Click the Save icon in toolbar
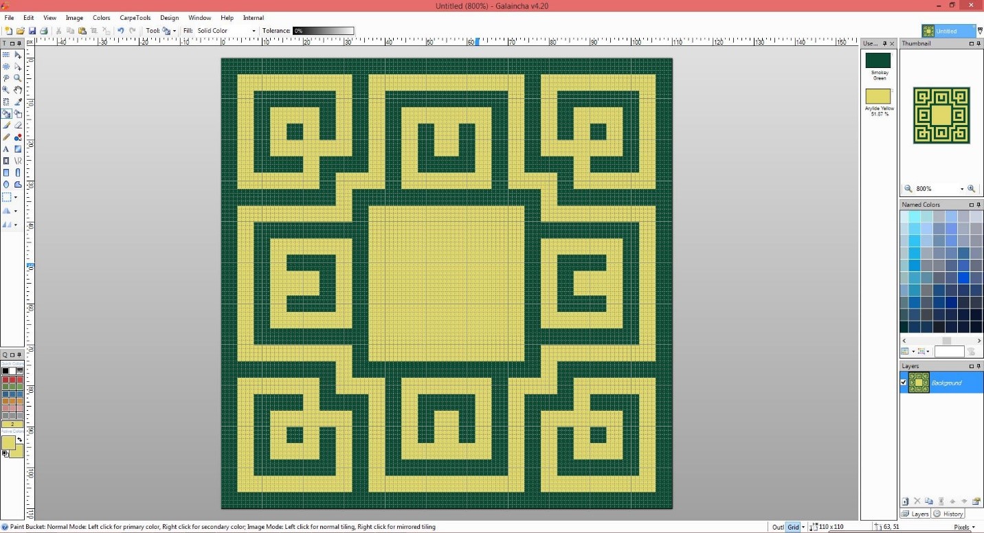Image resolution: width=984 pixels, height=533 pixels. coord(32,31)
